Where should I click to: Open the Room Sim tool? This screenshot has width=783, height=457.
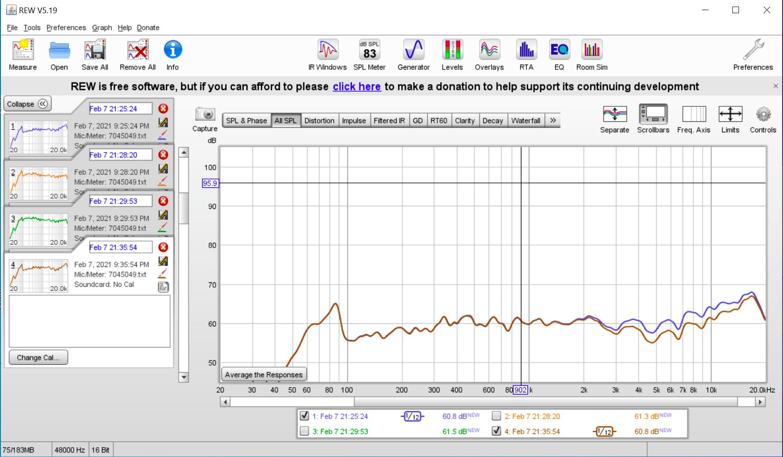[592, 55]
